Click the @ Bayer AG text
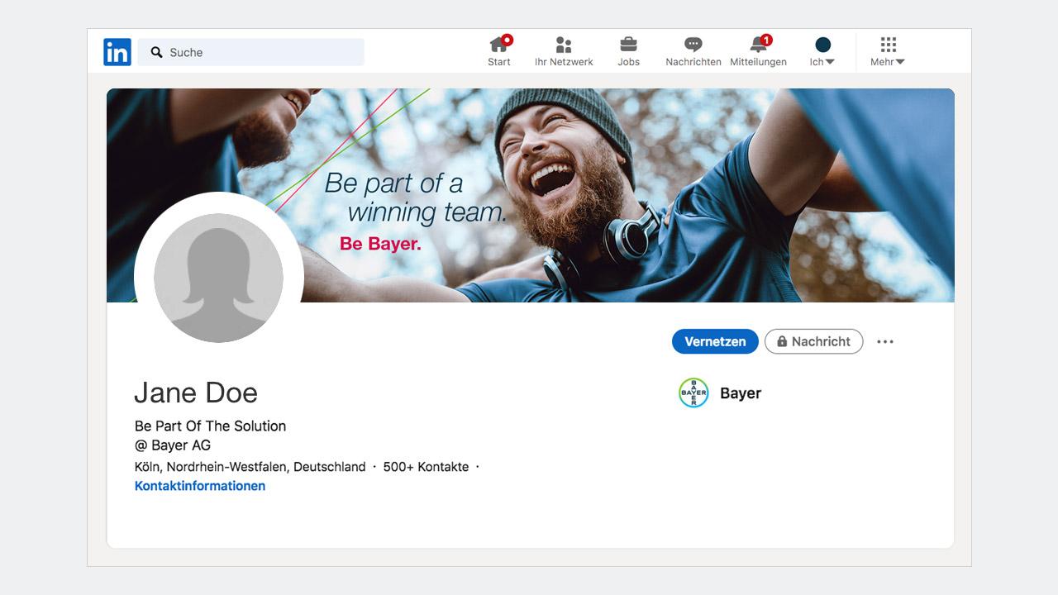Screen dimensions: 1058x595 click(173, 445)
